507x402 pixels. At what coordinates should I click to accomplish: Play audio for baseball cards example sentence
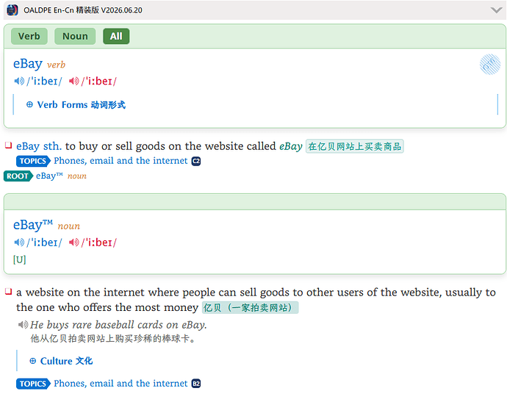pos(23,324)
